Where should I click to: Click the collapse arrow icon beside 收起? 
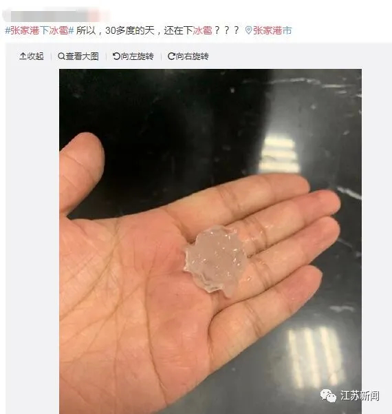click(x=23, y=56)
